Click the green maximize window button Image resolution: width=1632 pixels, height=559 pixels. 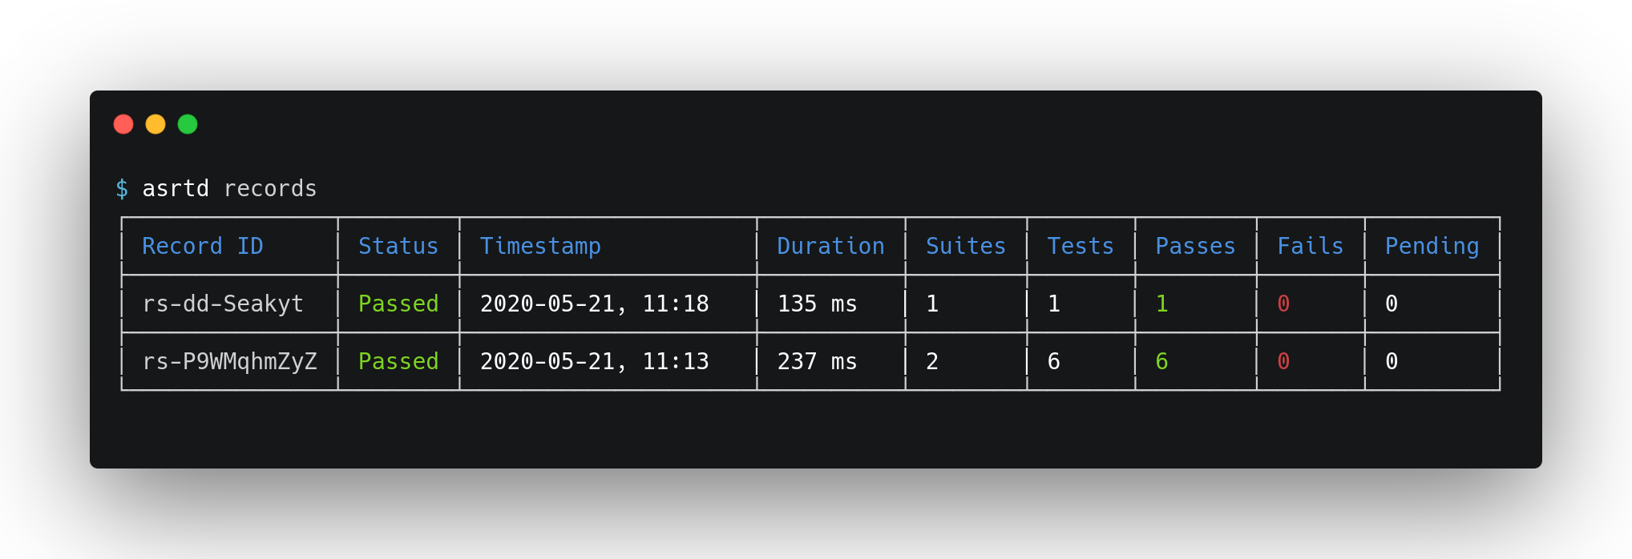click(x=188, y=124)
